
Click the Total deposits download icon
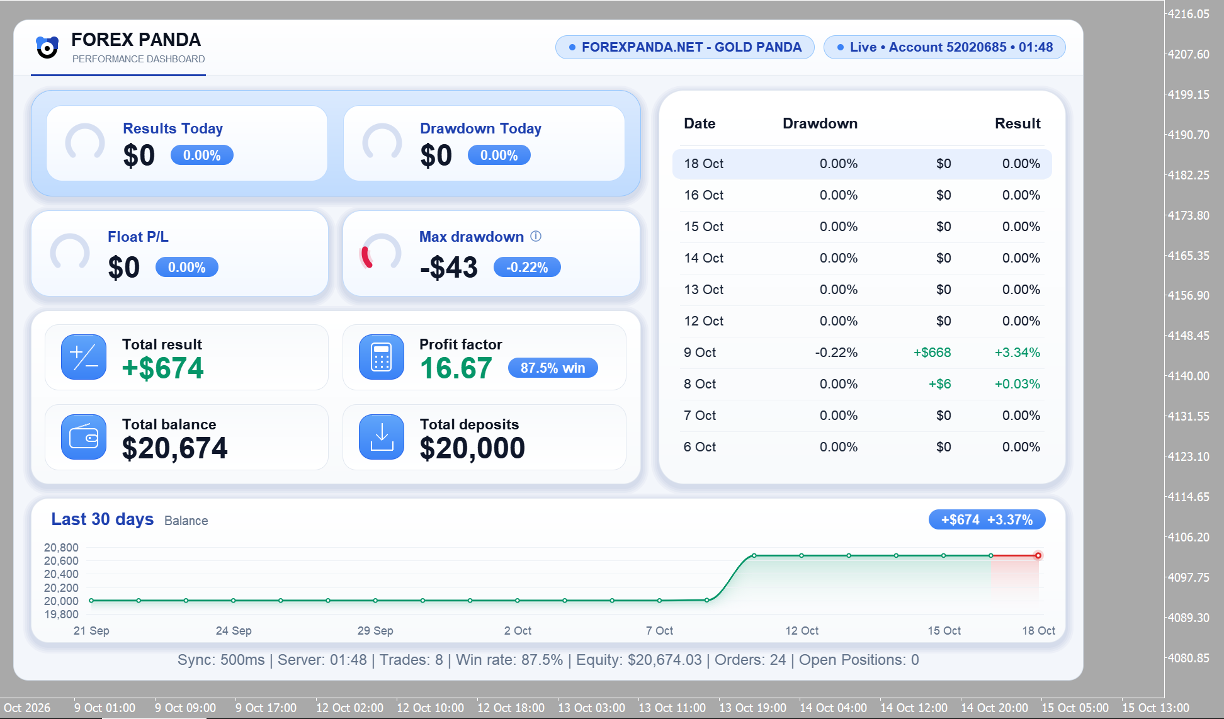tap(382, 437)
